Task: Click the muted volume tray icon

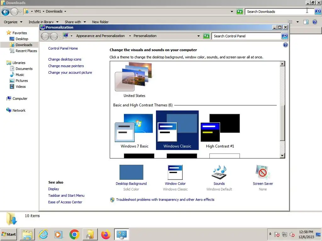Action: coord(292,234)
